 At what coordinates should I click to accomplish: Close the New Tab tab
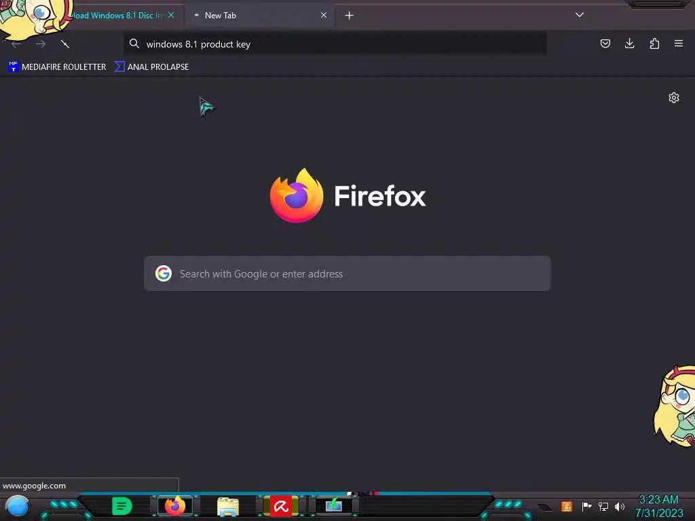pos(324,15)
